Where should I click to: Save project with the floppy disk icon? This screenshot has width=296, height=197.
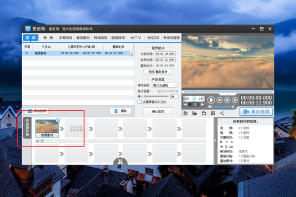(x=203, y=113)
